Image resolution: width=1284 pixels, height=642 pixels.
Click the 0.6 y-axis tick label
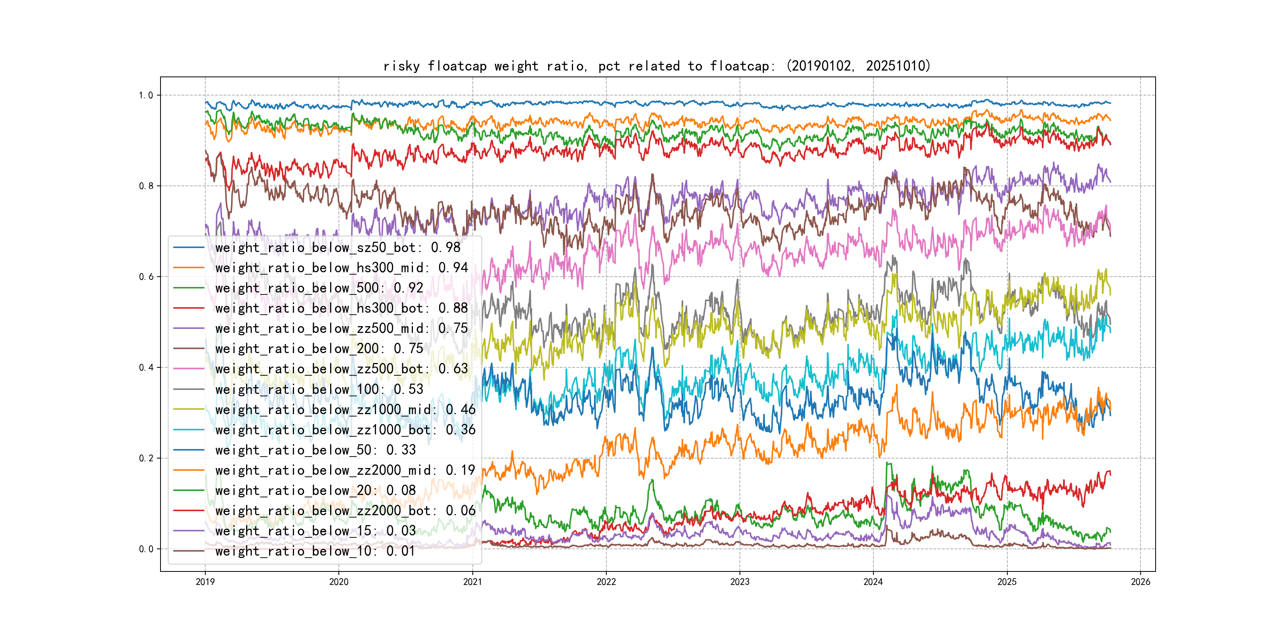[x=146, y=277]
